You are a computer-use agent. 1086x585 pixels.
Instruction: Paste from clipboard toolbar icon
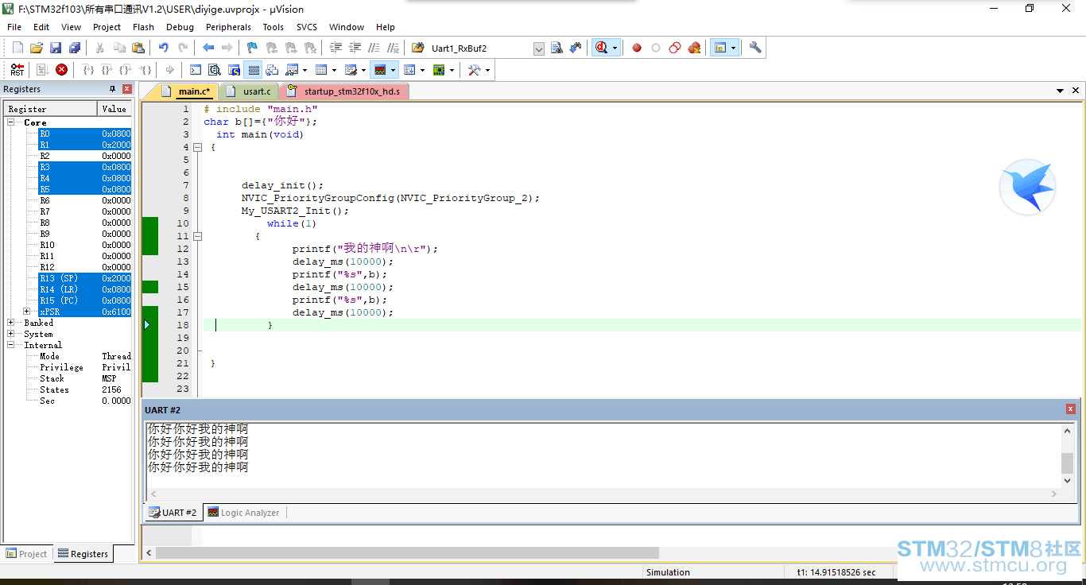pos(138,48)
